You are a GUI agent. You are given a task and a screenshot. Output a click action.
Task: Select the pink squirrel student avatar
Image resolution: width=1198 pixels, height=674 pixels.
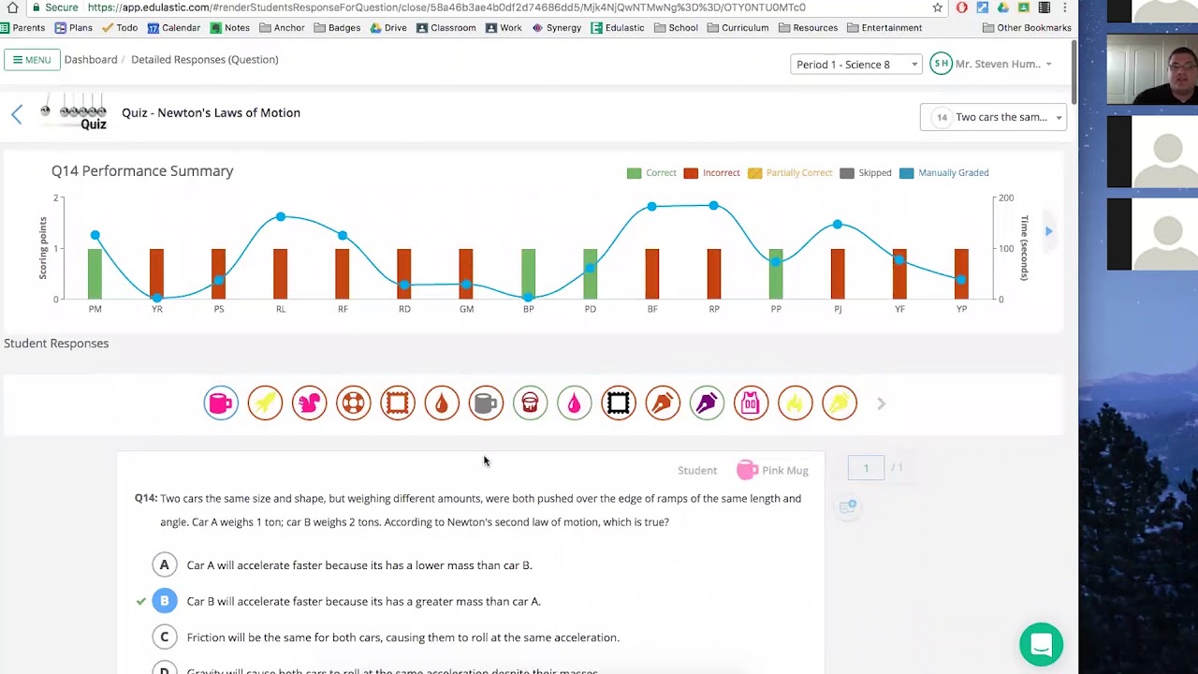309,403
